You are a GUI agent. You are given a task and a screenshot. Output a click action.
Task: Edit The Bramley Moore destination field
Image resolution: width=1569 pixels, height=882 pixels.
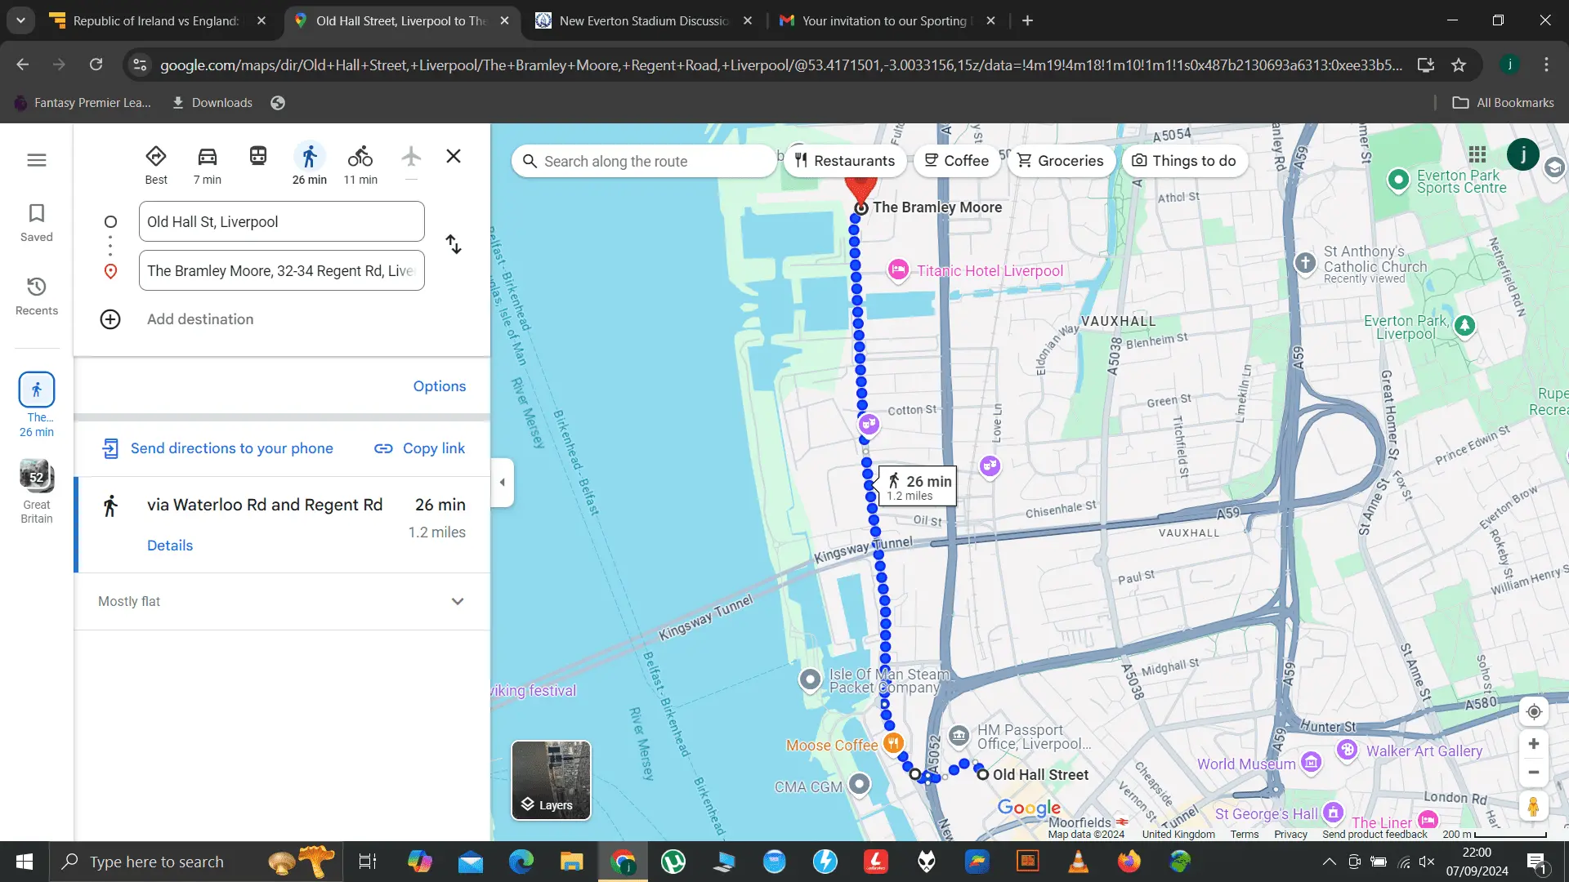click(282, 270)
